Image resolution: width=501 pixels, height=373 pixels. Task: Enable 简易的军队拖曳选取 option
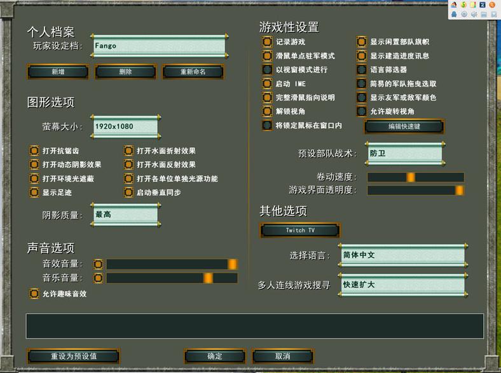coord(361,83)
